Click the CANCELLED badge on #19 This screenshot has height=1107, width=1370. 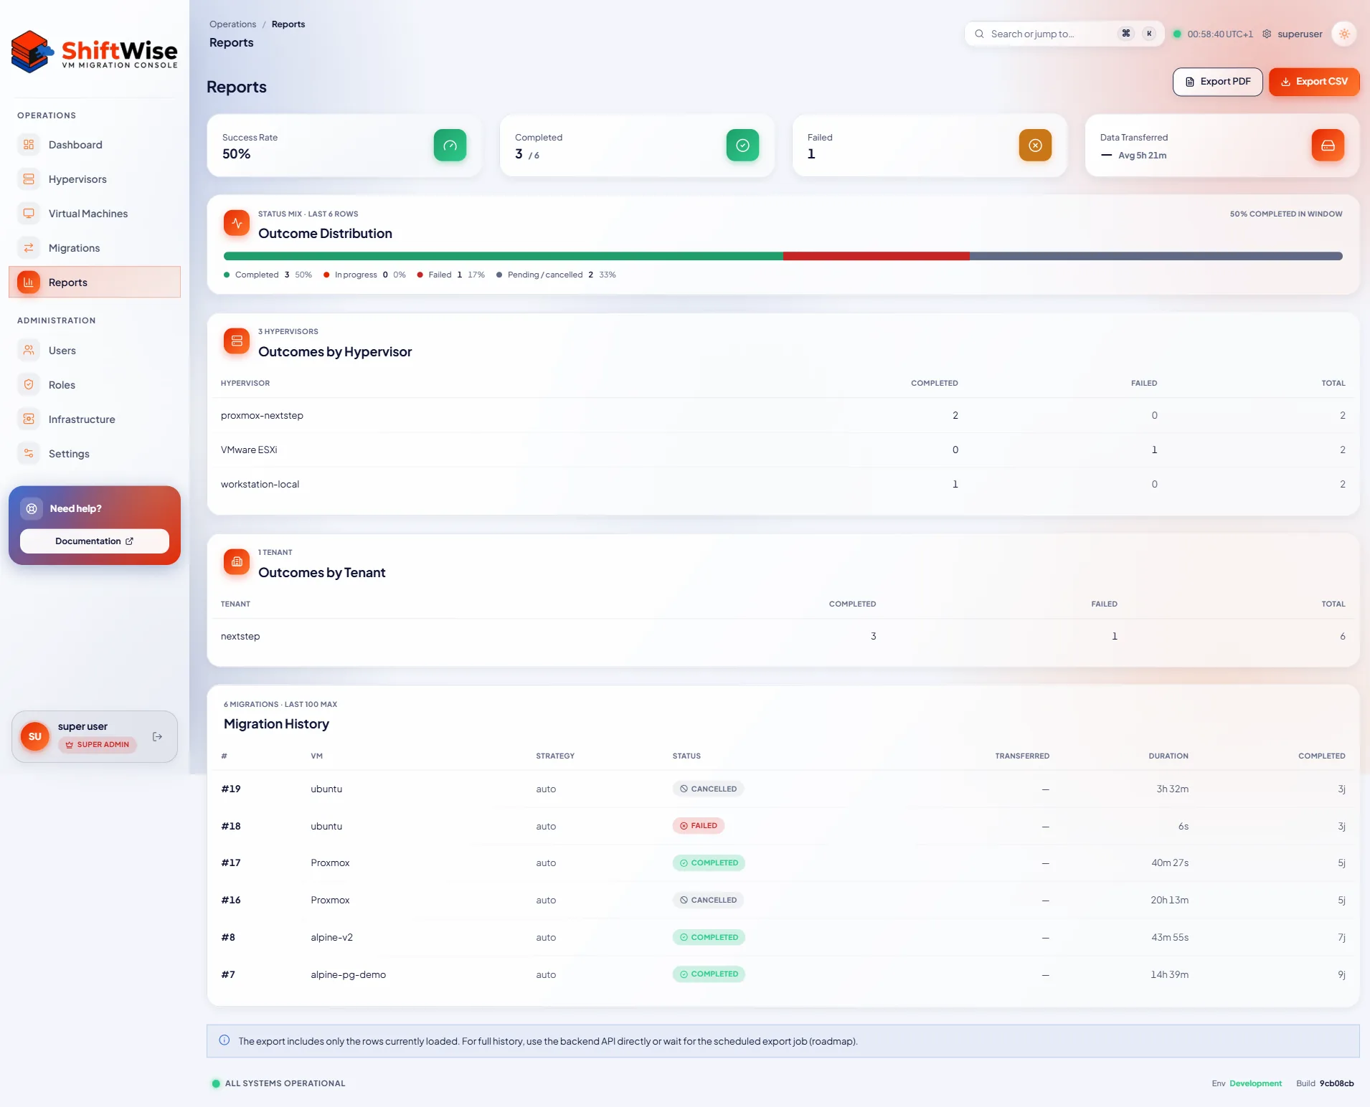(708, 789)
